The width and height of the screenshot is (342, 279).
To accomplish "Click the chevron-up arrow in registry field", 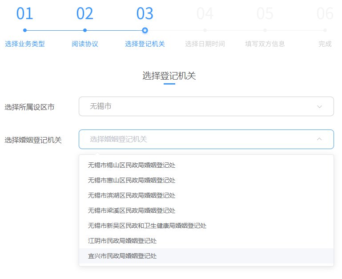I will point(319,139).
